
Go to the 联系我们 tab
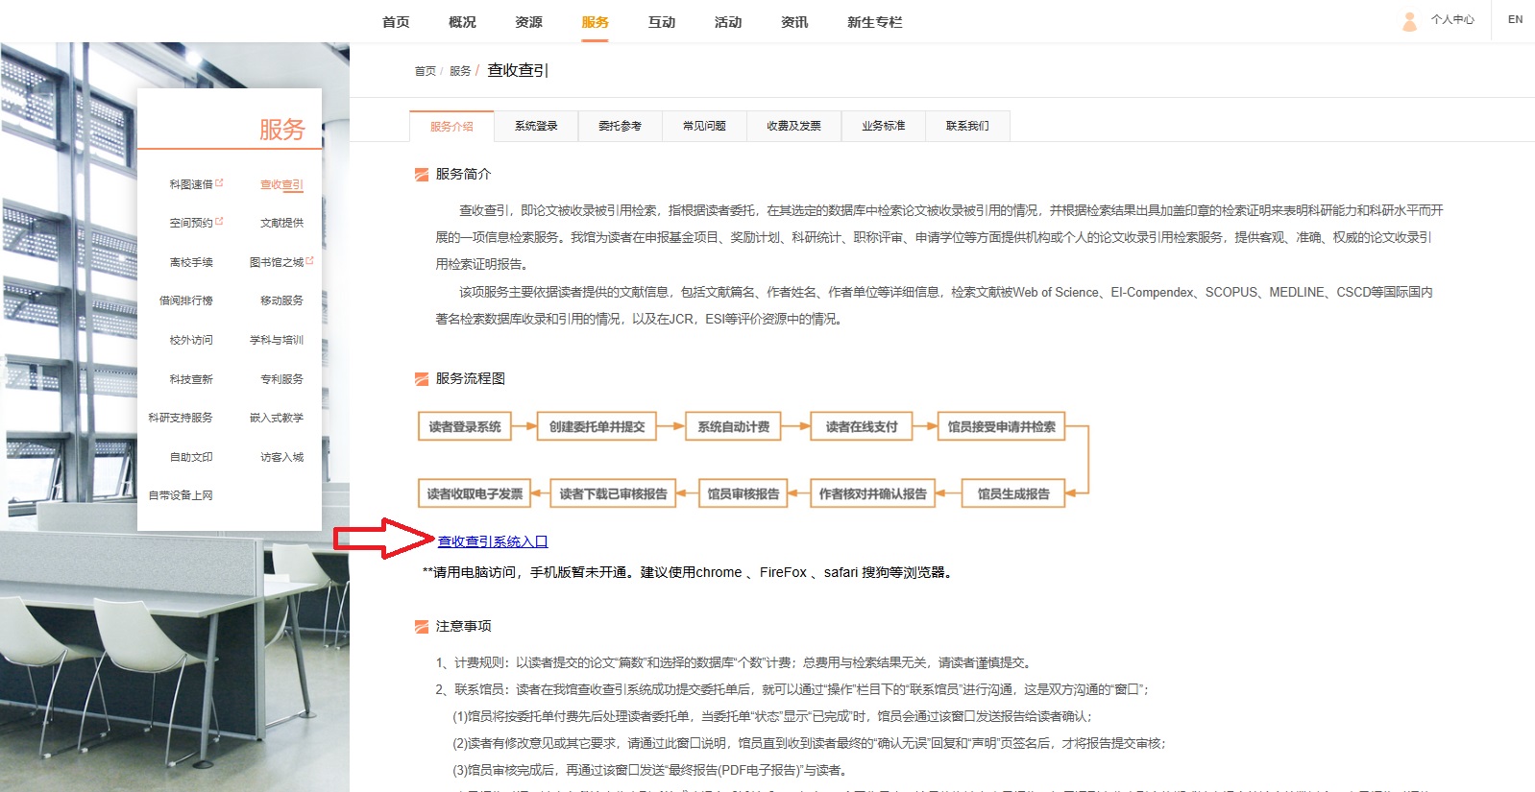pos(967,126)
